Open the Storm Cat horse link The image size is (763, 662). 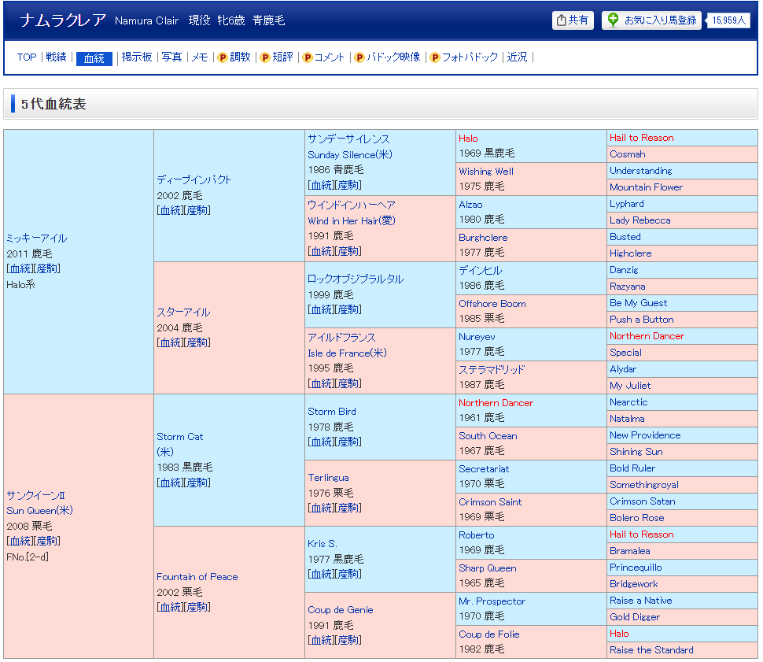point(179,437)
